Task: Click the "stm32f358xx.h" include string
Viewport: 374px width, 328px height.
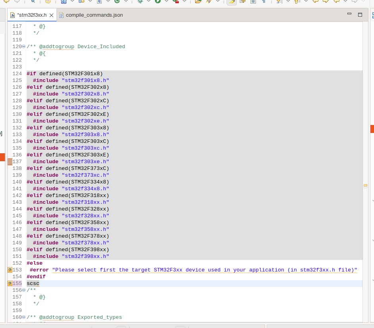Action: pyautogui.click(x=85, y=229)
